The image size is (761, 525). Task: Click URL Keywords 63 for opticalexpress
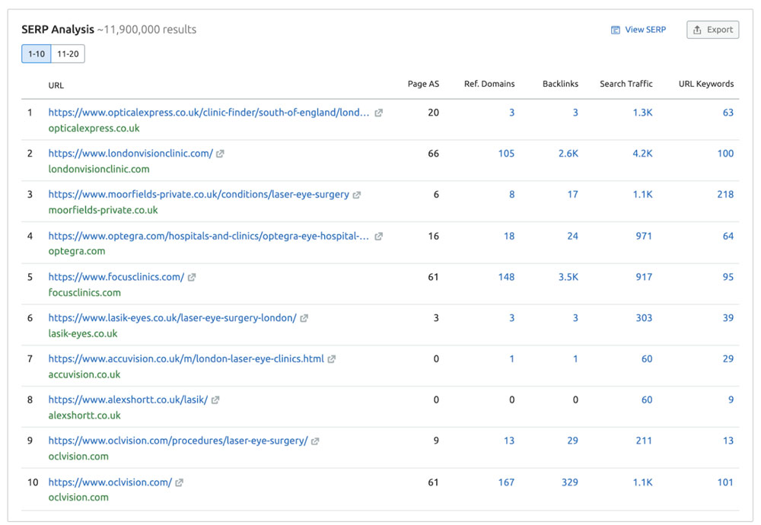pyautogui.click(x=728, y=113)
